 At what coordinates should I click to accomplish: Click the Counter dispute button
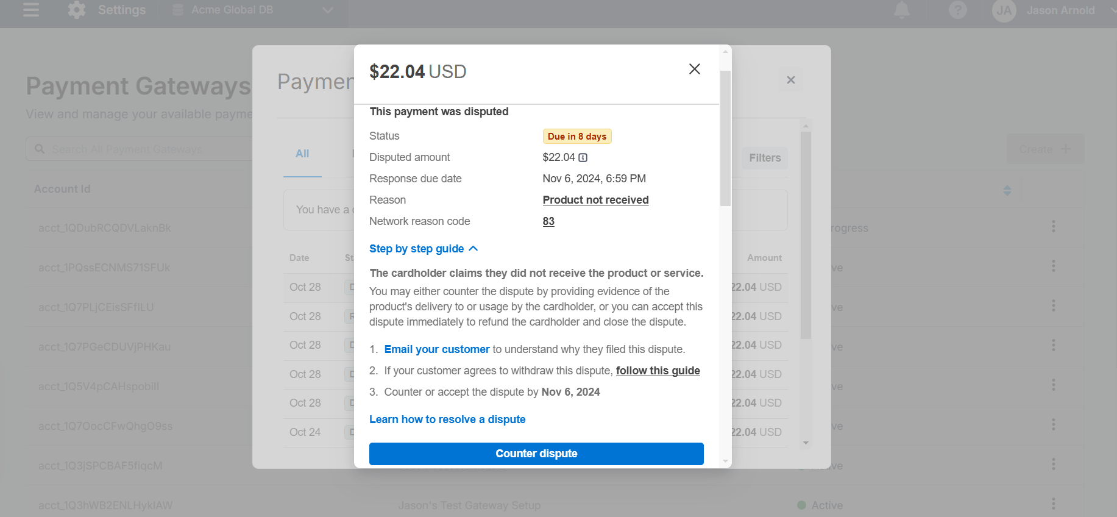pyautogui.click(x=536, y=454)
